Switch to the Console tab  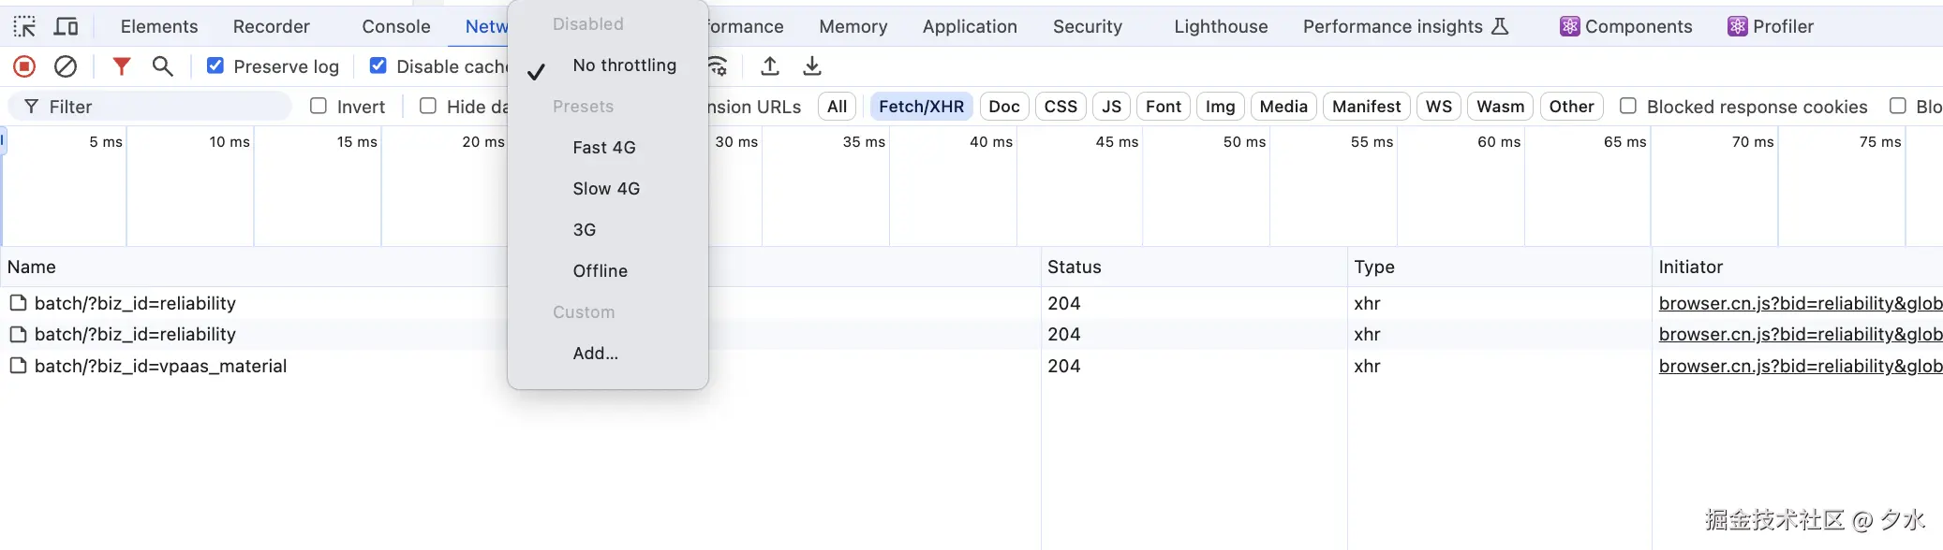[395, 26]
